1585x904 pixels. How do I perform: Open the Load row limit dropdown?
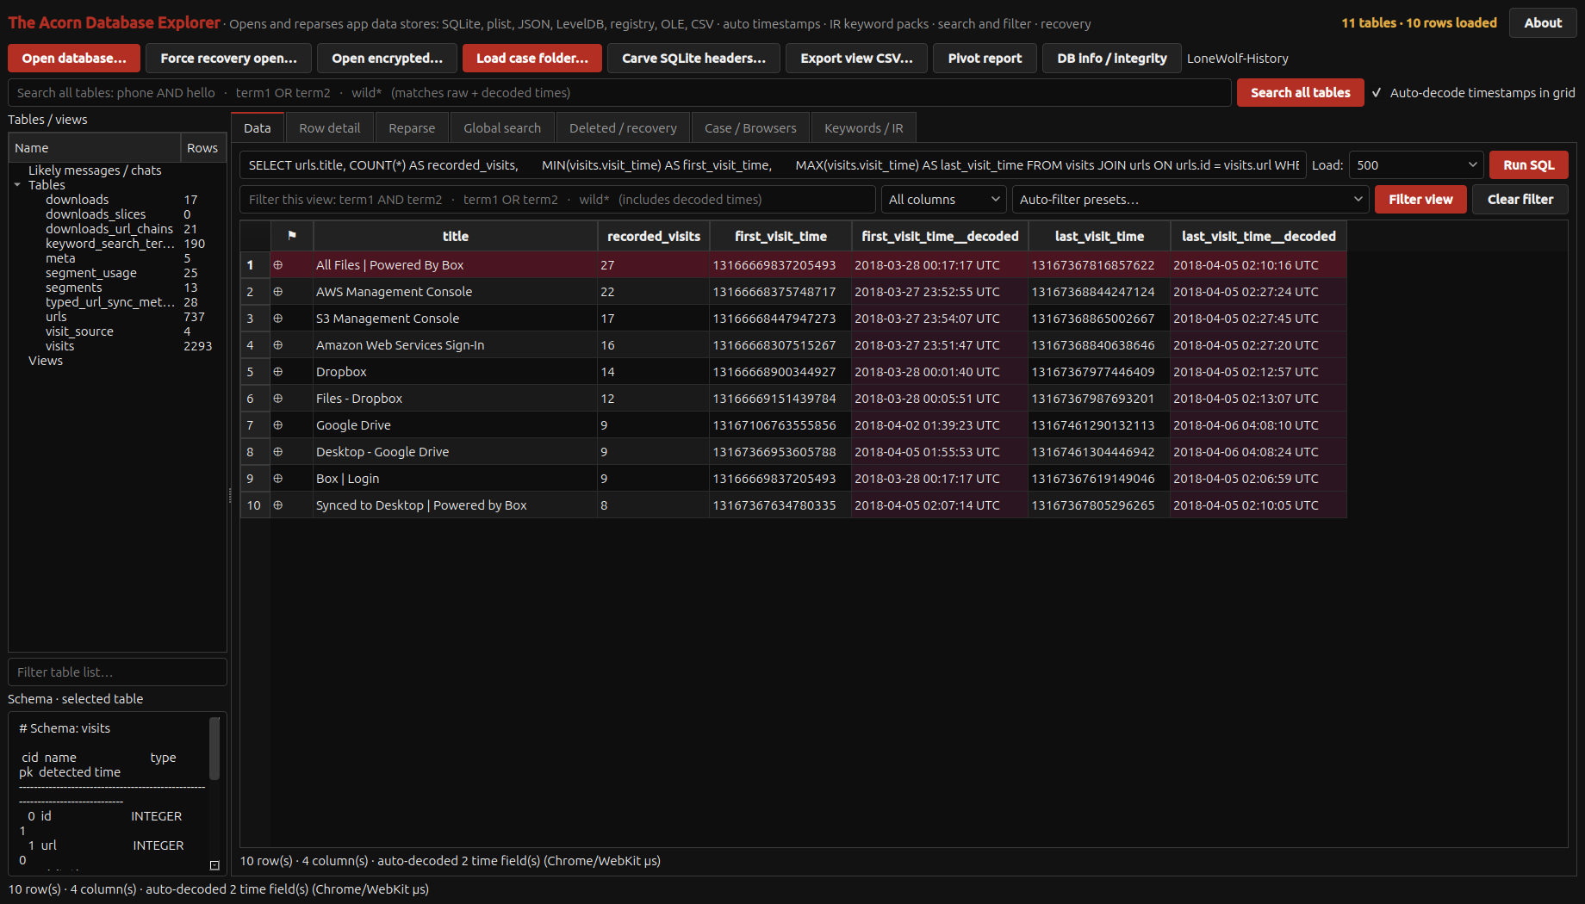pos(1415,165)
